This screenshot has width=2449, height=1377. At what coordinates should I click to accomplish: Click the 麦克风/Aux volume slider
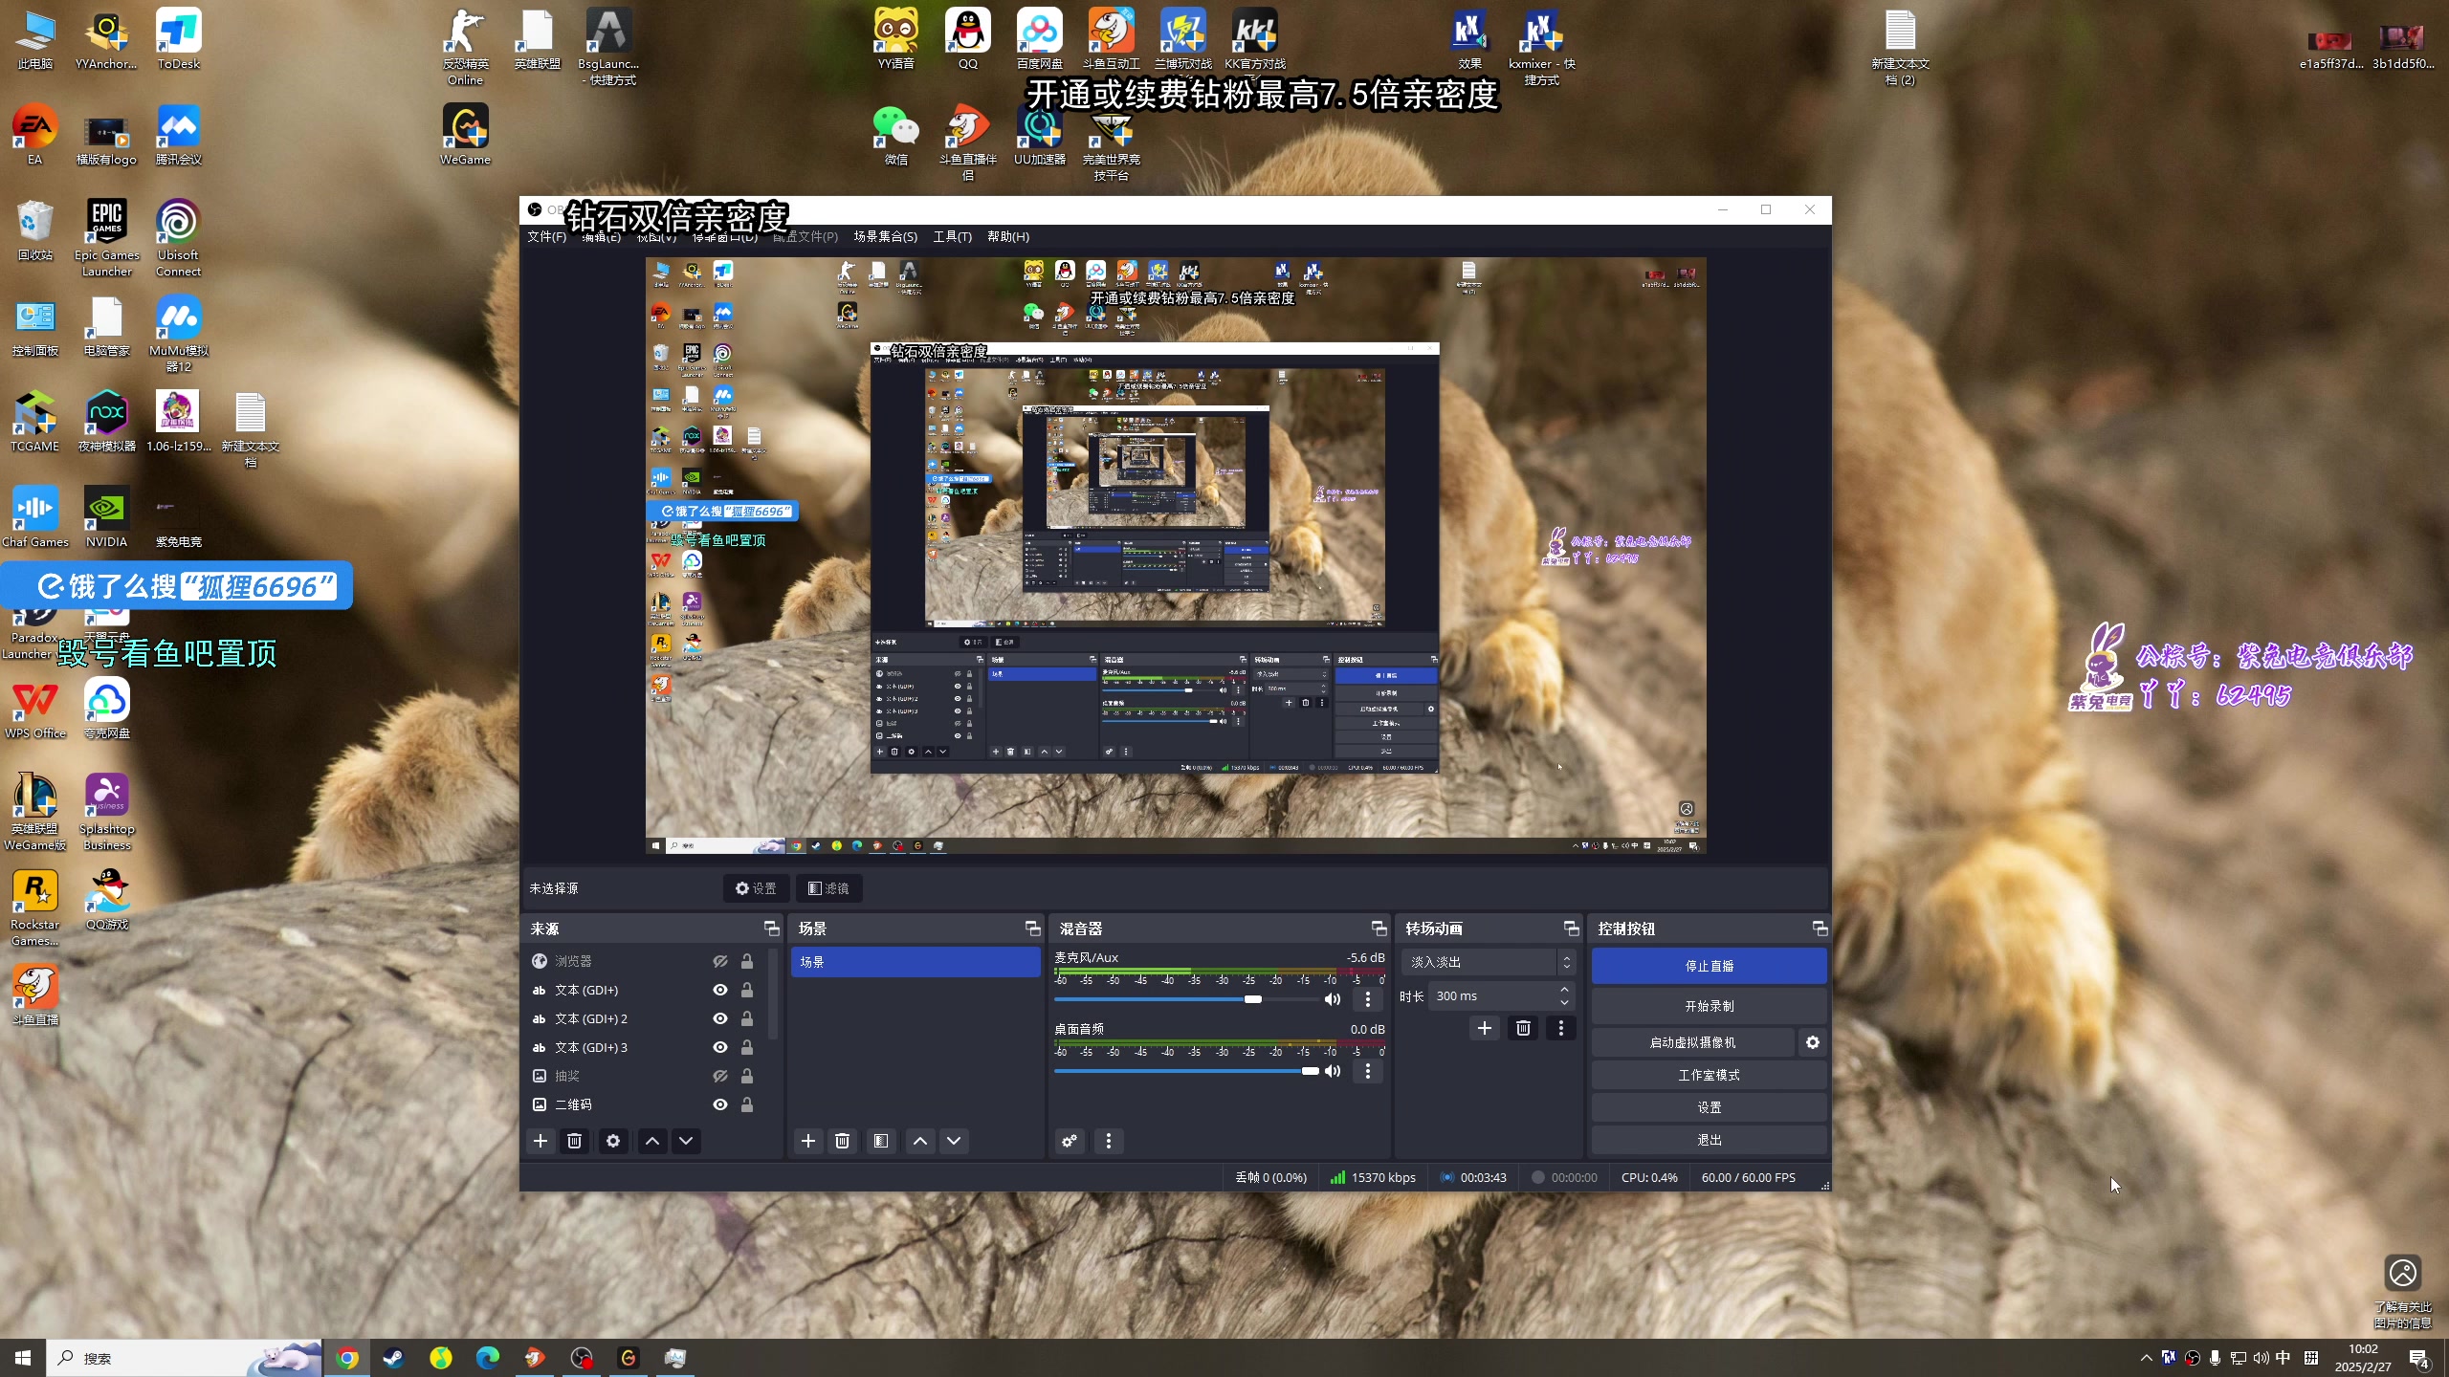(1186, 999)
